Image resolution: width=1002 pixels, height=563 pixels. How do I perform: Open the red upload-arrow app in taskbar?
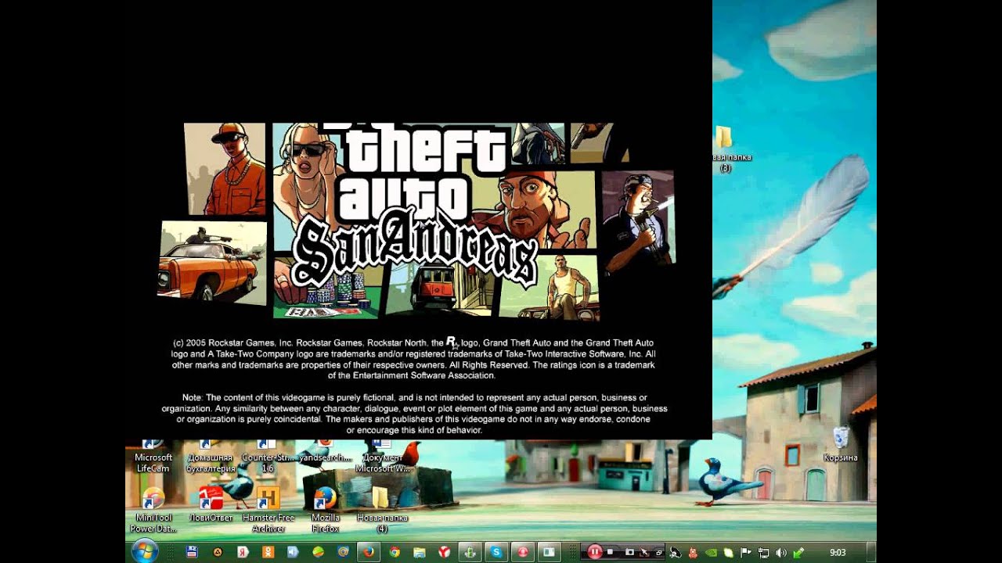click(x=522, y=552)
